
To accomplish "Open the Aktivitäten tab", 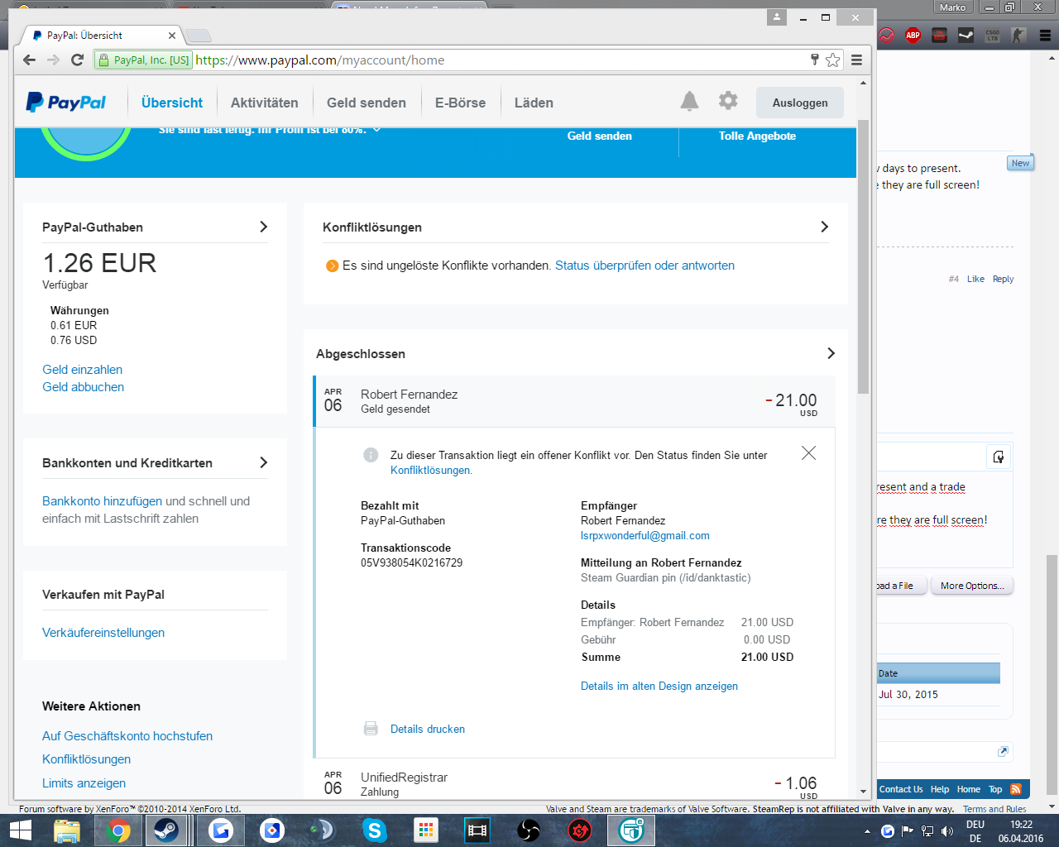I will click(x=264, y=103).
